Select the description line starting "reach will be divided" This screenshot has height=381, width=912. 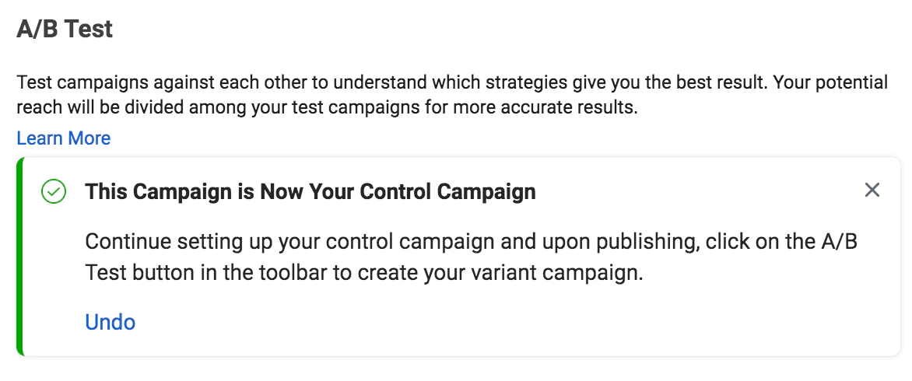pyautogui.click(x=327, y=107)
